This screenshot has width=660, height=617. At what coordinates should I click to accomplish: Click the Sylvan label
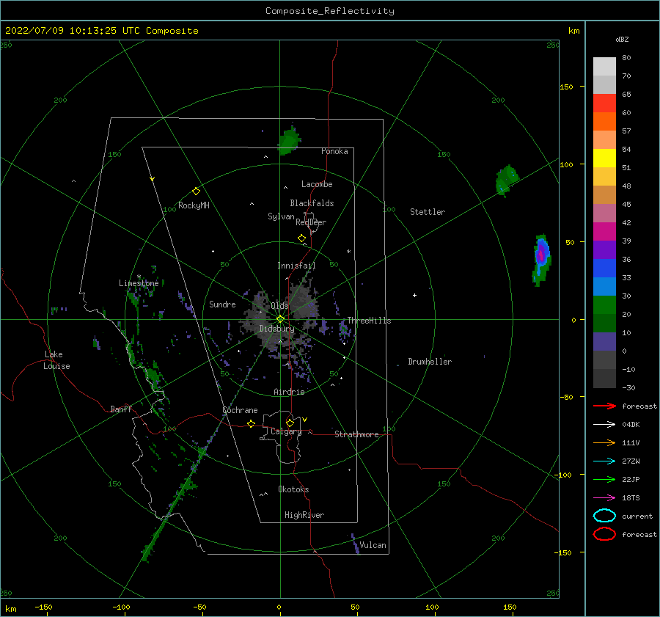tap(281, 216)
